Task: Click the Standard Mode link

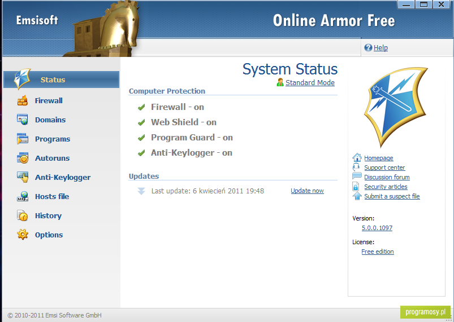Action: [x=310, y=82]
